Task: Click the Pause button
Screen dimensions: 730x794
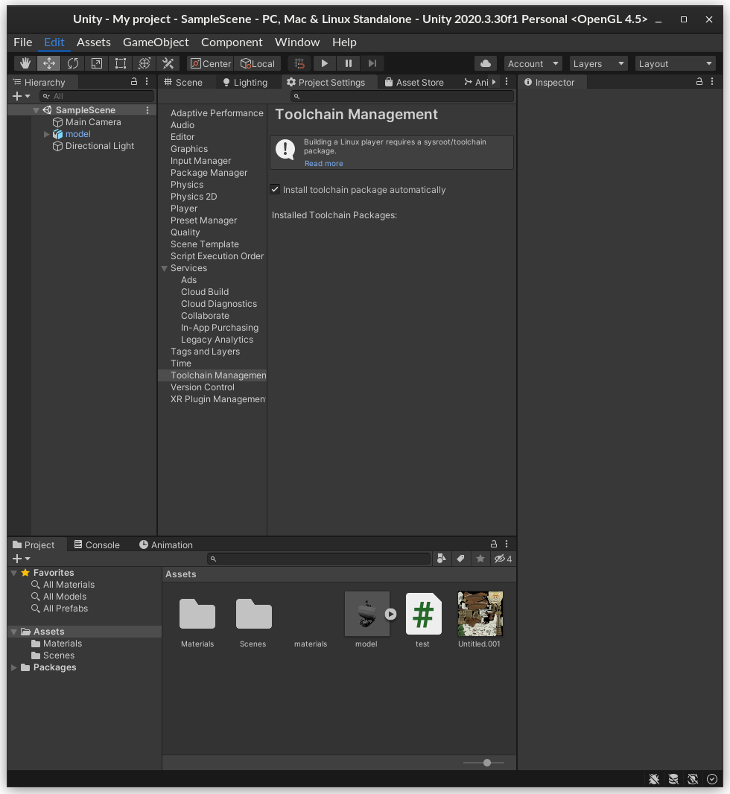Action: pos(348,63)
